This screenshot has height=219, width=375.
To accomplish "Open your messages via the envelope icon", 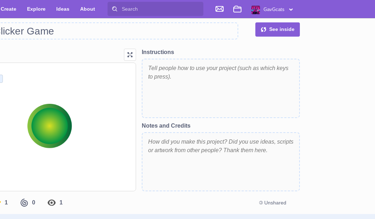I will [x=219, y=9].
